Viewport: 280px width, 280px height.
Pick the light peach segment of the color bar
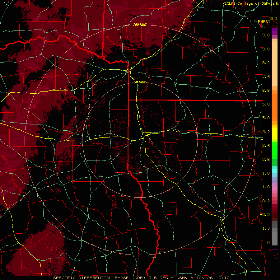coord(275,64)
